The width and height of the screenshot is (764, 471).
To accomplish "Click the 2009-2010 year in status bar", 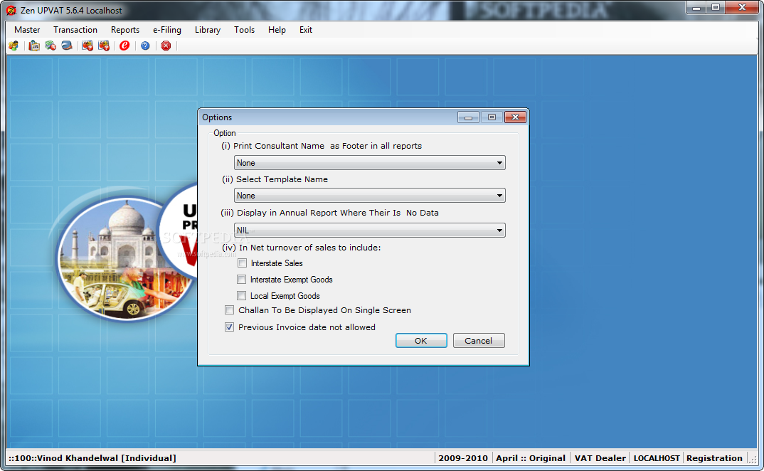I will coord(463,458).
